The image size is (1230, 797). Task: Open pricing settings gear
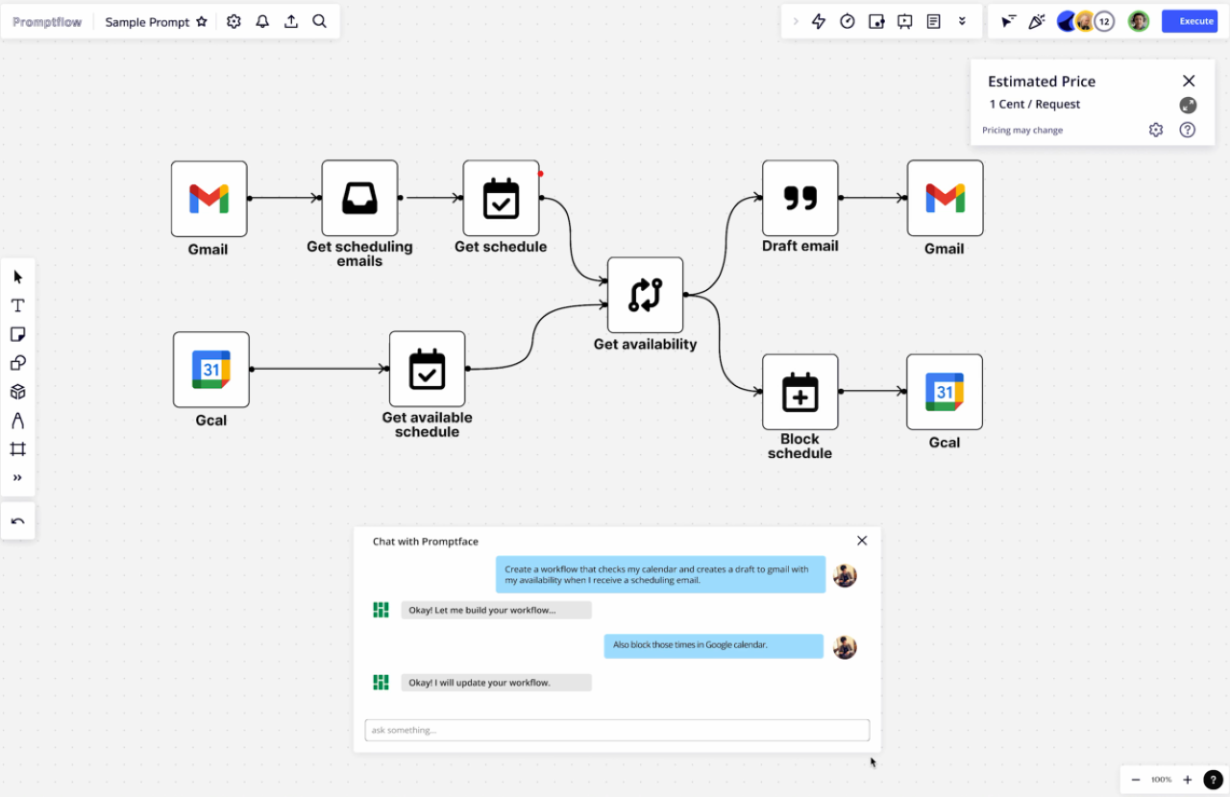click(x=1156, y=130)
